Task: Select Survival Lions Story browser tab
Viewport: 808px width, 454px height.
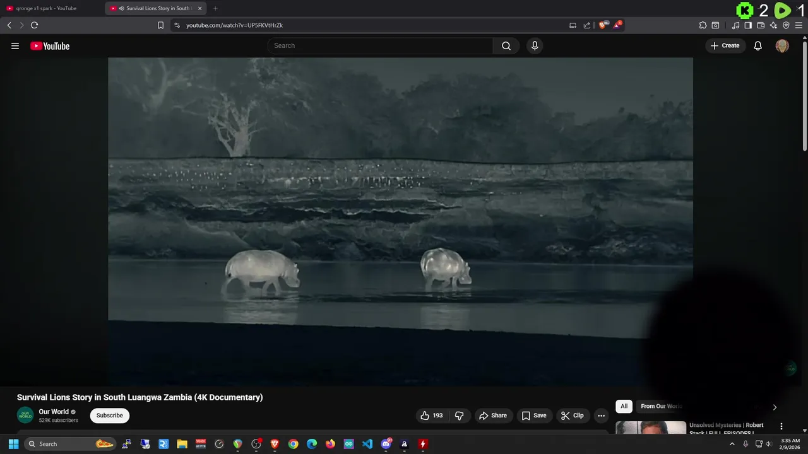Action: pos(156,8)
